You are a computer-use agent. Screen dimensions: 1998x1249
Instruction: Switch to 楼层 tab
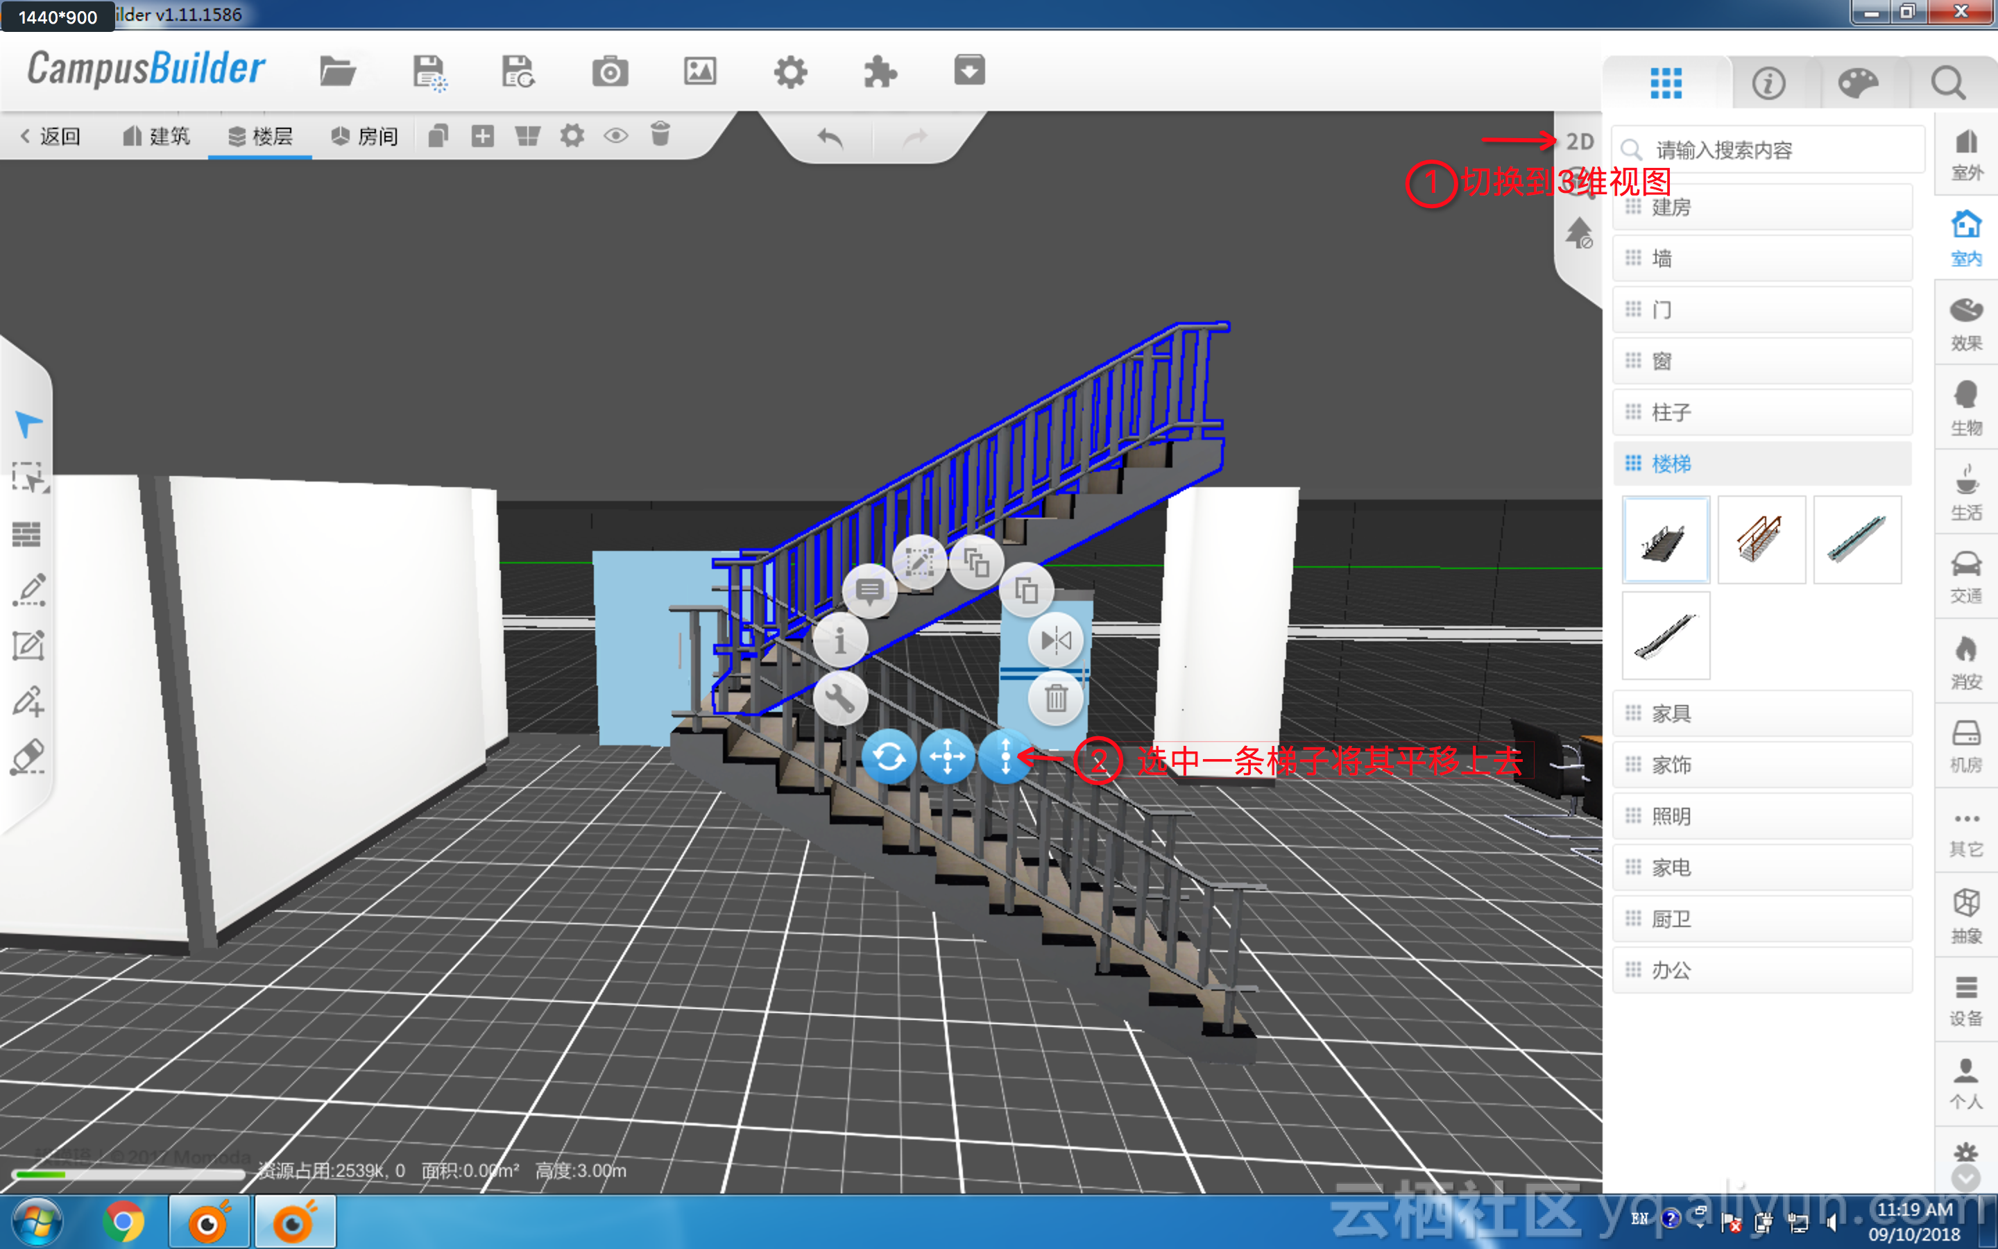(260, 136)
